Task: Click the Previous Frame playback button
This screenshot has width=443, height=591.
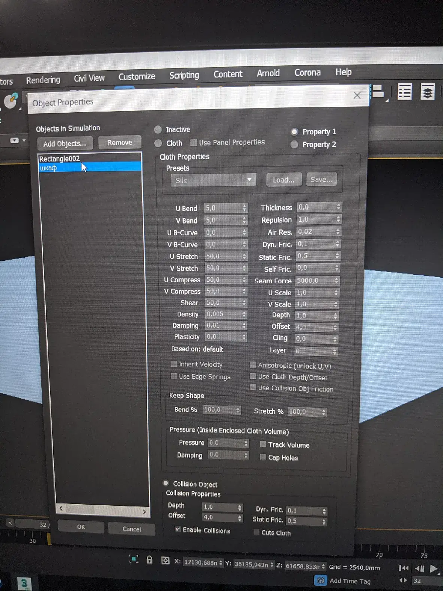Action: 419,568
